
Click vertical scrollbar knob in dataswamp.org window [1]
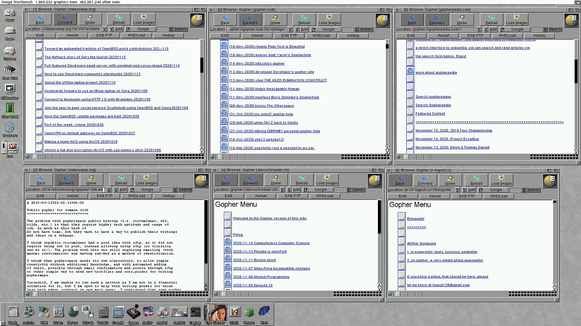[x=202, y=65]
